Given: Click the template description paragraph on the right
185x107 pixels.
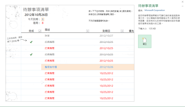Looking at the screenshot, I should [x=159, y=19].
